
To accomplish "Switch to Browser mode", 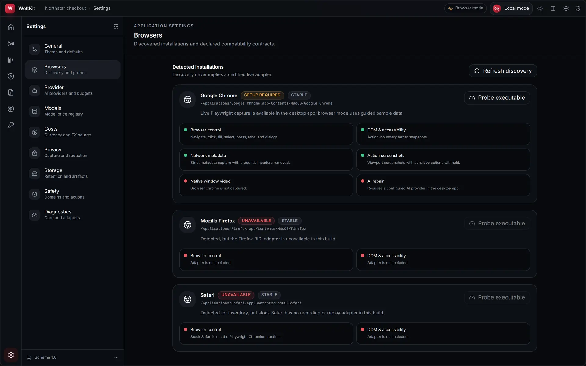I will pyautogui.click(x=465, y=8).
